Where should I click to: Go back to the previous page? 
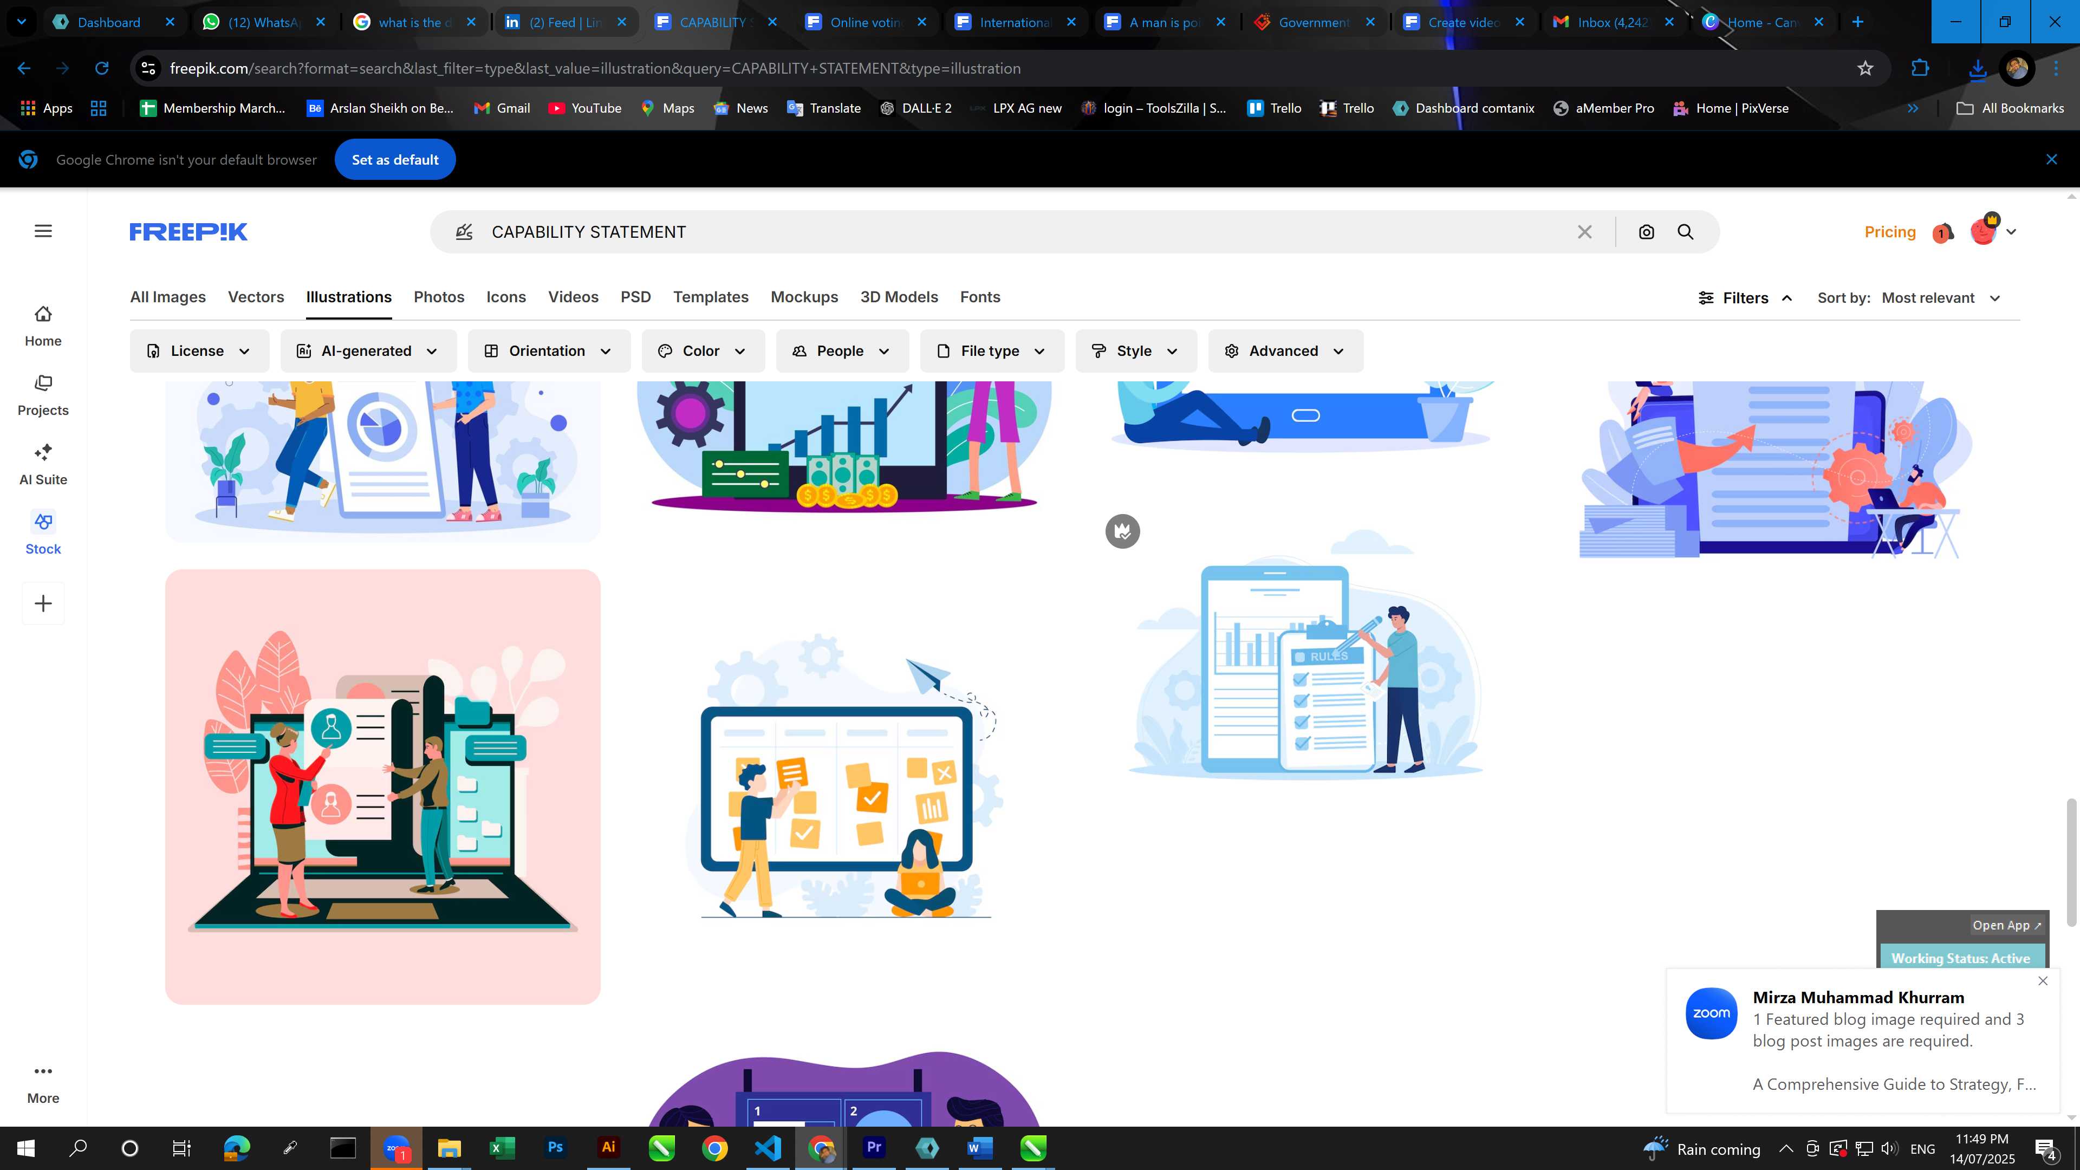(24, 69)
